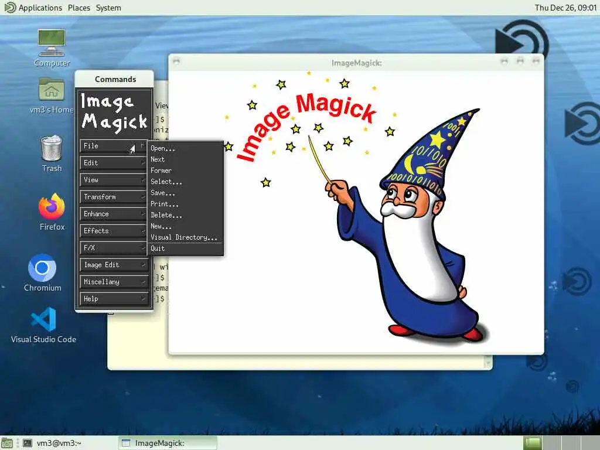Open the Applications menu

tap(40, 8)
